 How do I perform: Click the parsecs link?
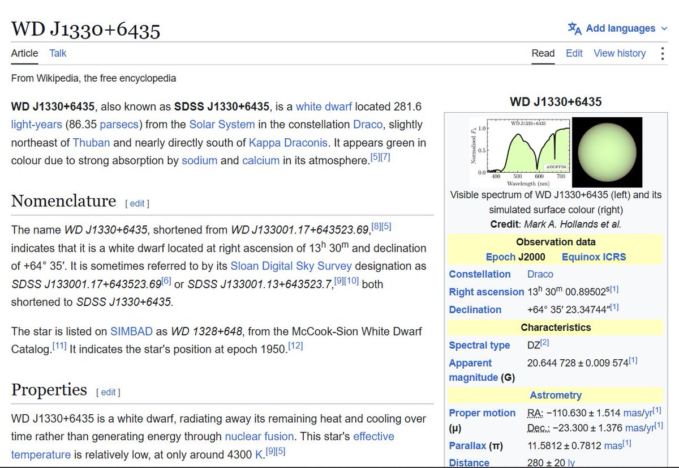click(x=119, y=124)
